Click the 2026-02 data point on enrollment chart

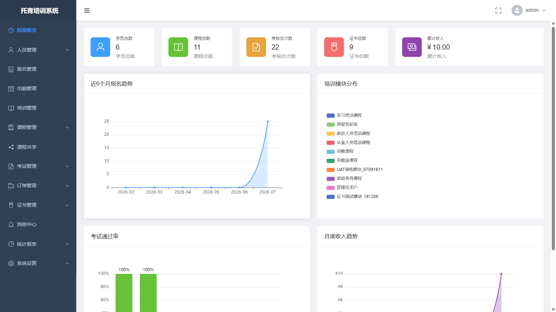pyautogui.click(x=126, y=188)
